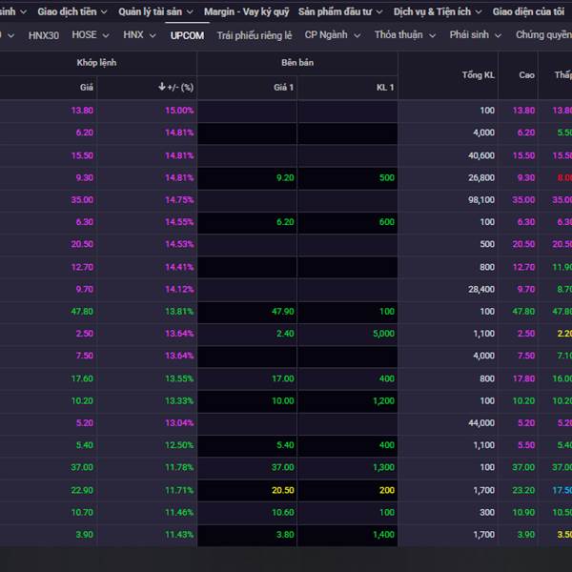Click the Tổng KL column header
The height and width of the screenshot is (572, 572).
pyautogui.click(x=479, y=74)
